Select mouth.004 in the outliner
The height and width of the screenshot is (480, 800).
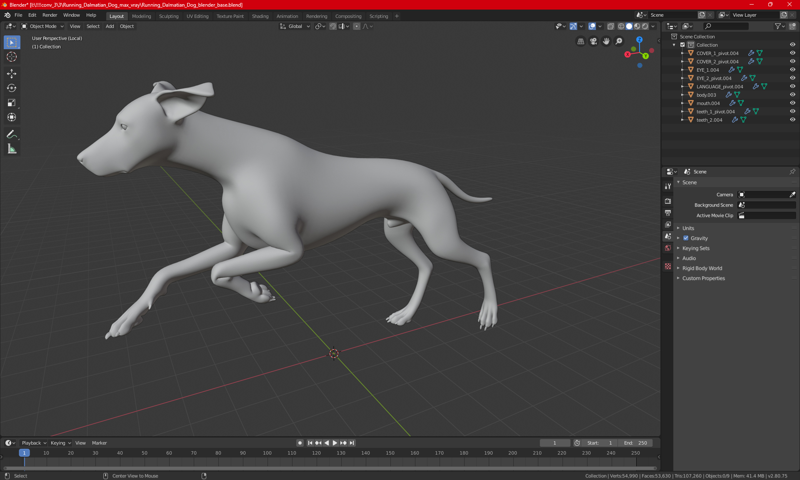708,103
